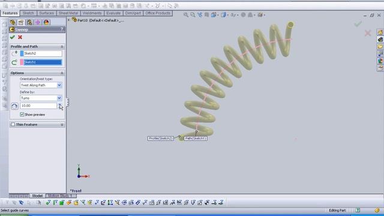Open the Hide/Show Items icon
384x216 pixels.
pos(233,15)
